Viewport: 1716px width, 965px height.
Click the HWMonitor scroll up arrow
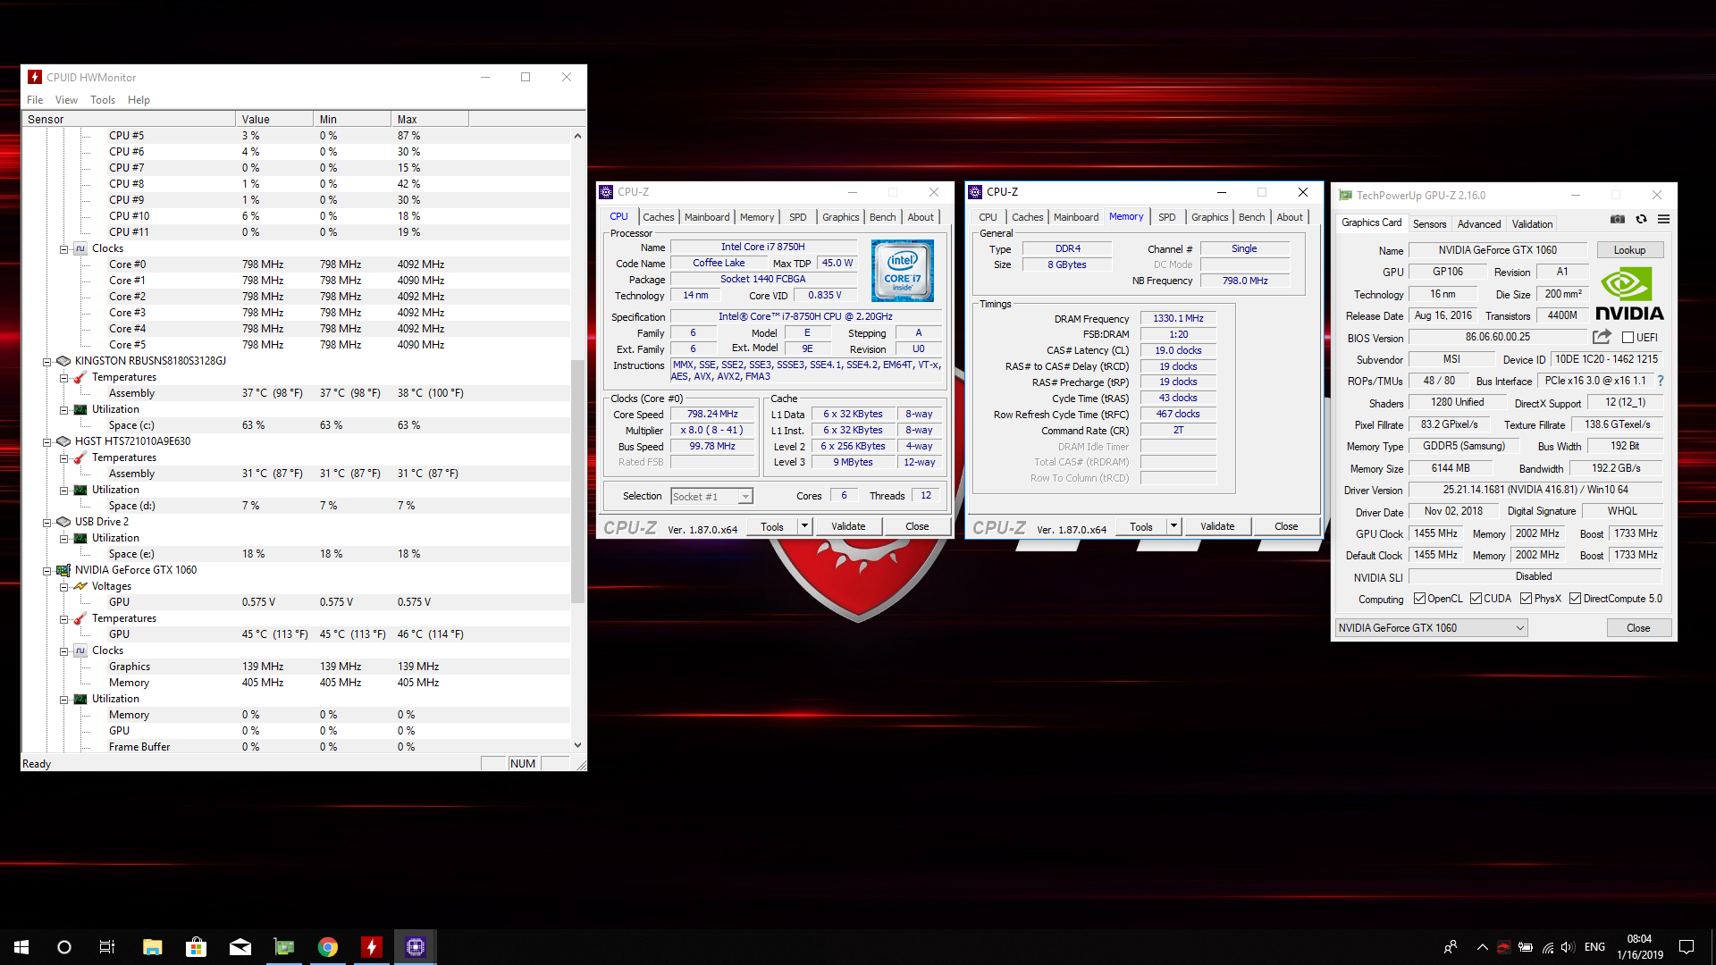pyautogui.click(x=577, y=136)
